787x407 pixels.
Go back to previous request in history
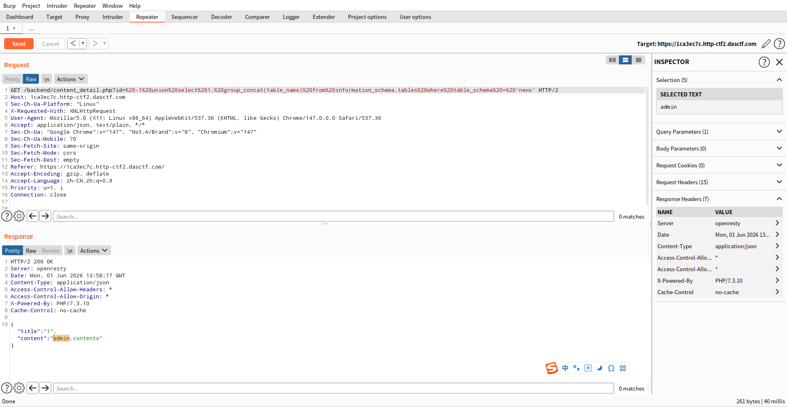[x=73, y=43]
